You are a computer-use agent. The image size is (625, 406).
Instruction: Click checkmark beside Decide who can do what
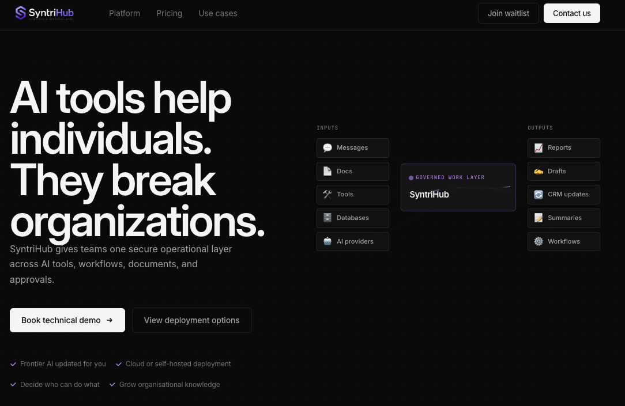point(13,385)
